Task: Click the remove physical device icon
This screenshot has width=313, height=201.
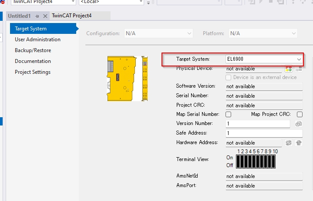Action: click(299, 69)
